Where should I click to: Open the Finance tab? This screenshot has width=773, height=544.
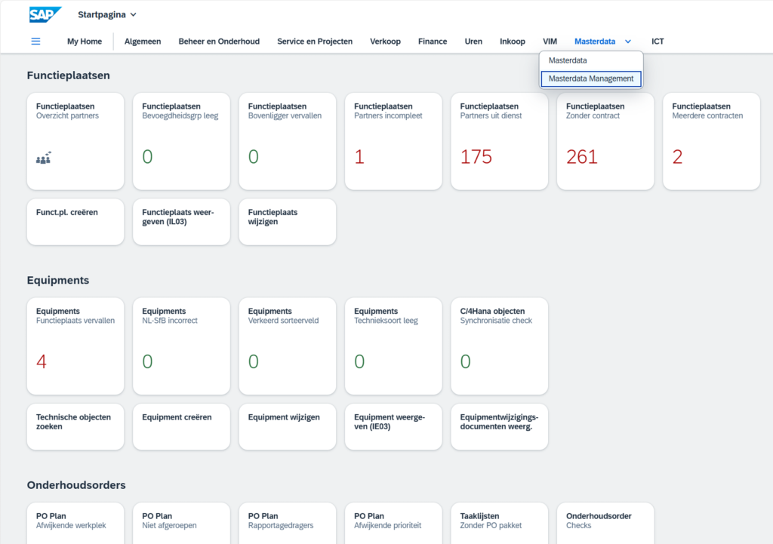433,41
